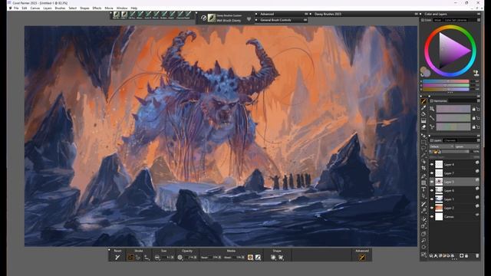The height and width of the screenshot is (276, 491).
Task: Click the Canvas layer row
Action: (x=455, y=216)
